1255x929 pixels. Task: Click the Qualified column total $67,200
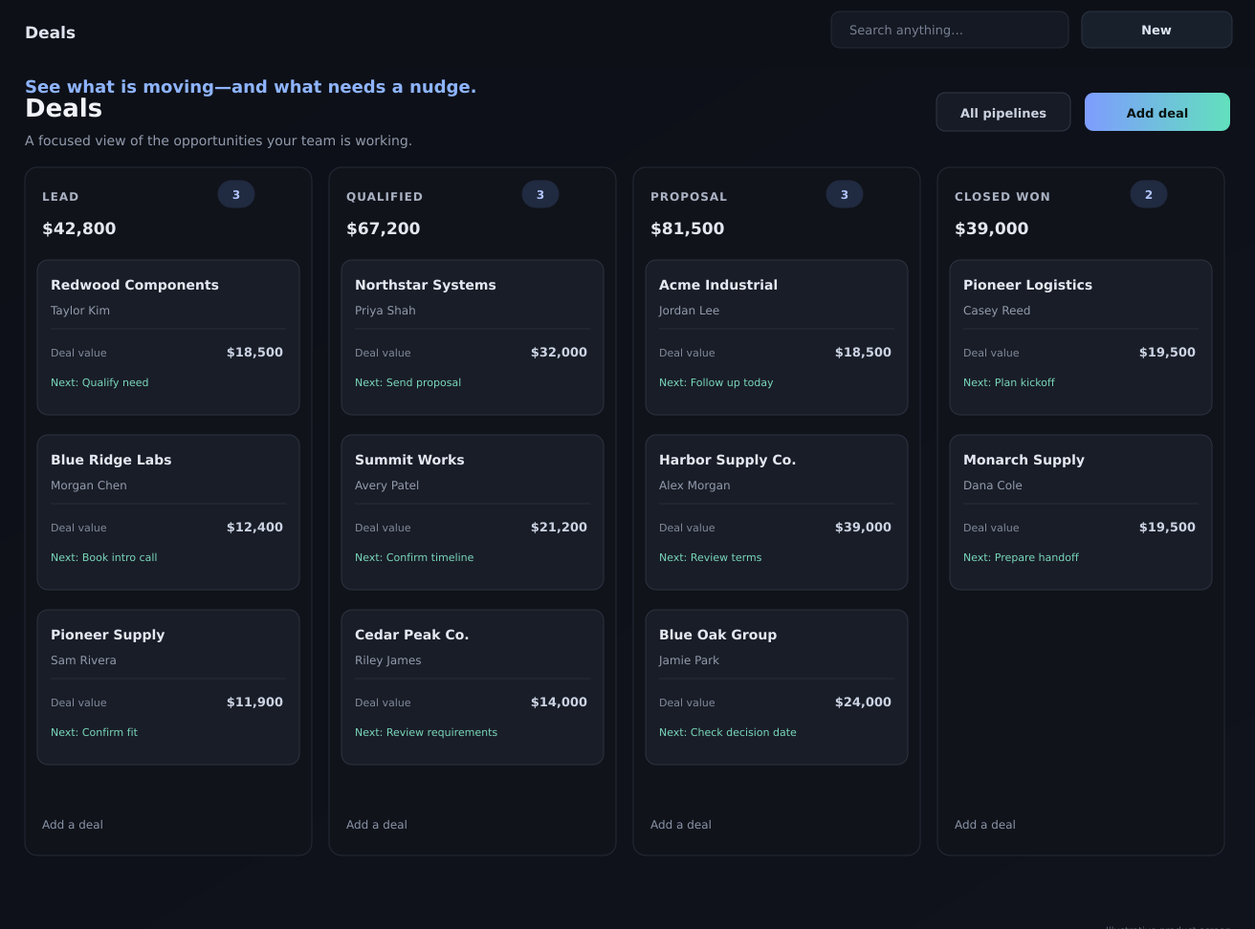pos(384,228)
